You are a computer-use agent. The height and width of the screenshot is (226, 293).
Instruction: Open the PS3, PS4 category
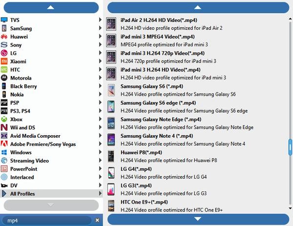tap(51, 111)
